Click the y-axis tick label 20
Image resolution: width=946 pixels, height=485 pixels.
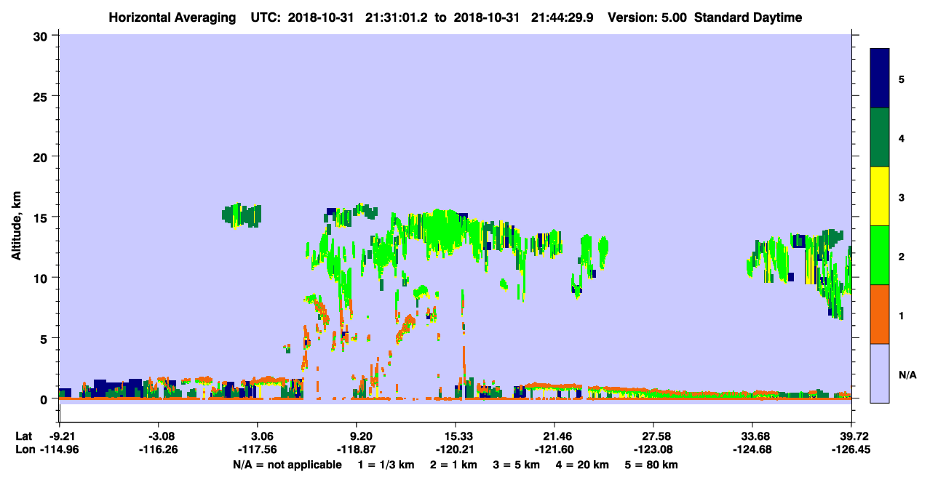tap(42, 156)
